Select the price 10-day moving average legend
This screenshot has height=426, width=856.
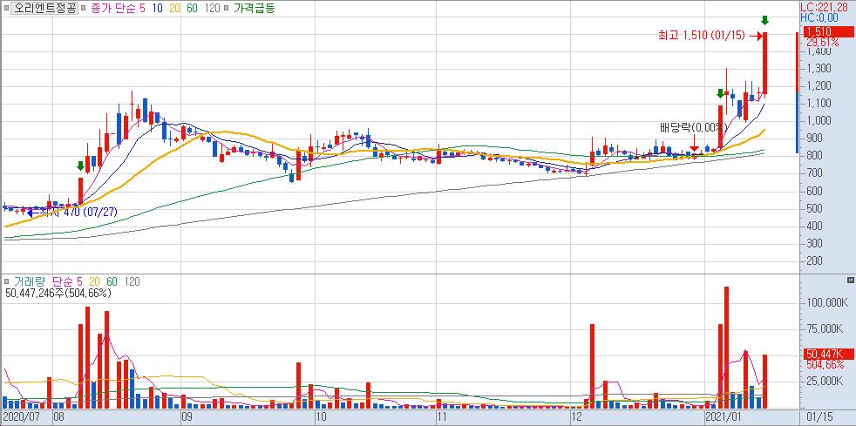(157, 8)
